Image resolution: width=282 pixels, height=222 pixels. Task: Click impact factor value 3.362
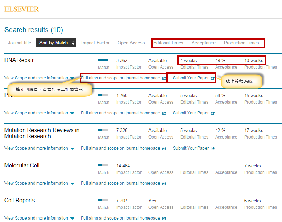coord(122,60)
